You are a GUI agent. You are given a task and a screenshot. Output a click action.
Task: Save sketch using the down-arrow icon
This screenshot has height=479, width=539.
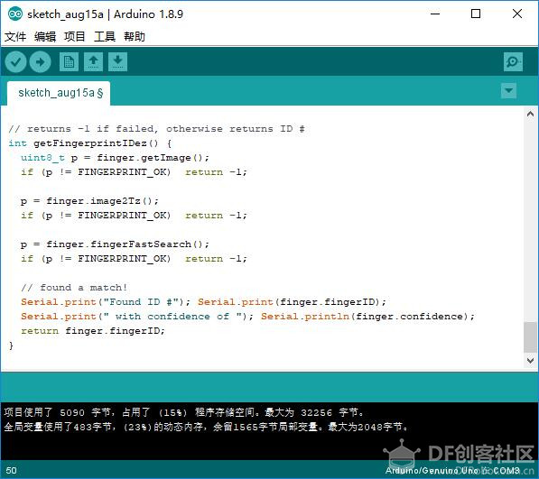click(118, 62)
